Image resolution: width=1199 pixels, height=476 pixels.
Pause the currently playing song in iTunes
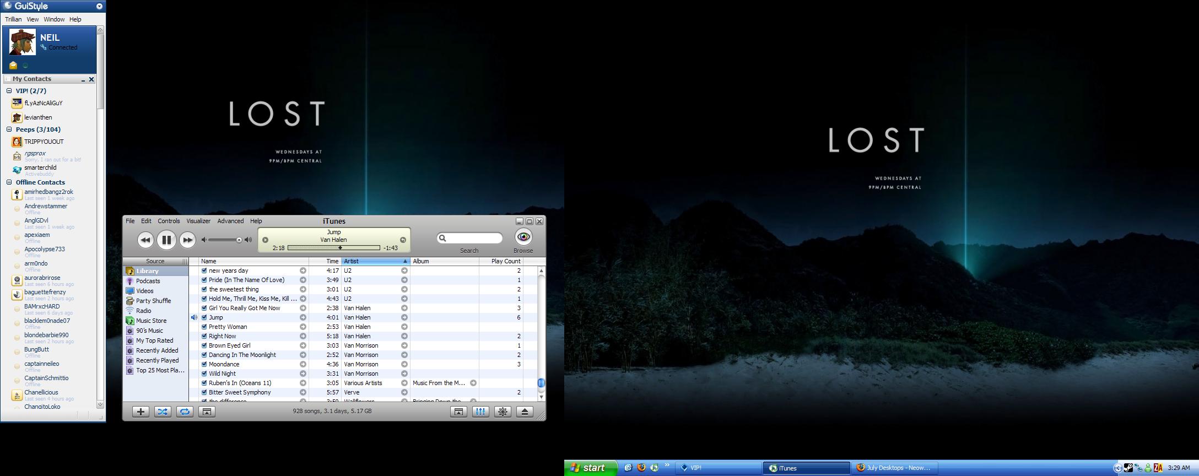[166, 240]
